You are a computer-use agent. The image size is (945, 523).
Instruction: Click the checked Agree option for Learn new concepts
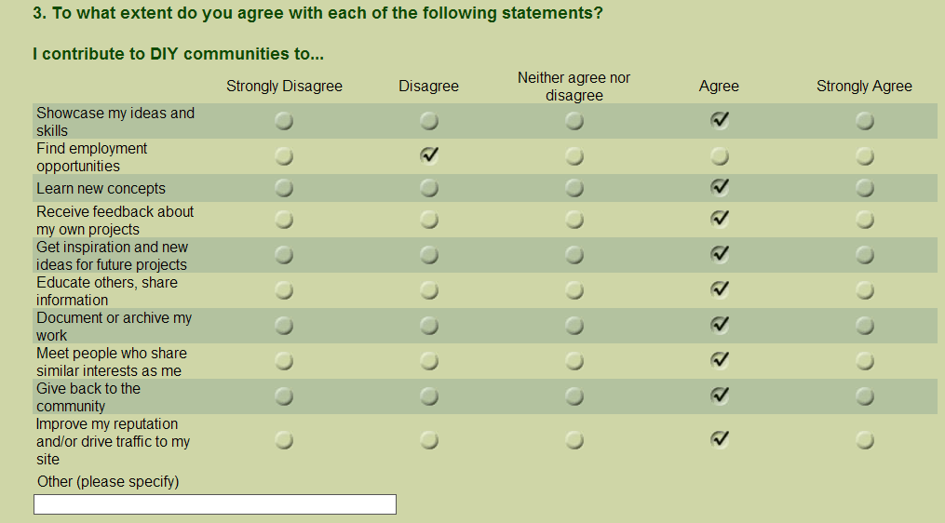tap(719, 187)
